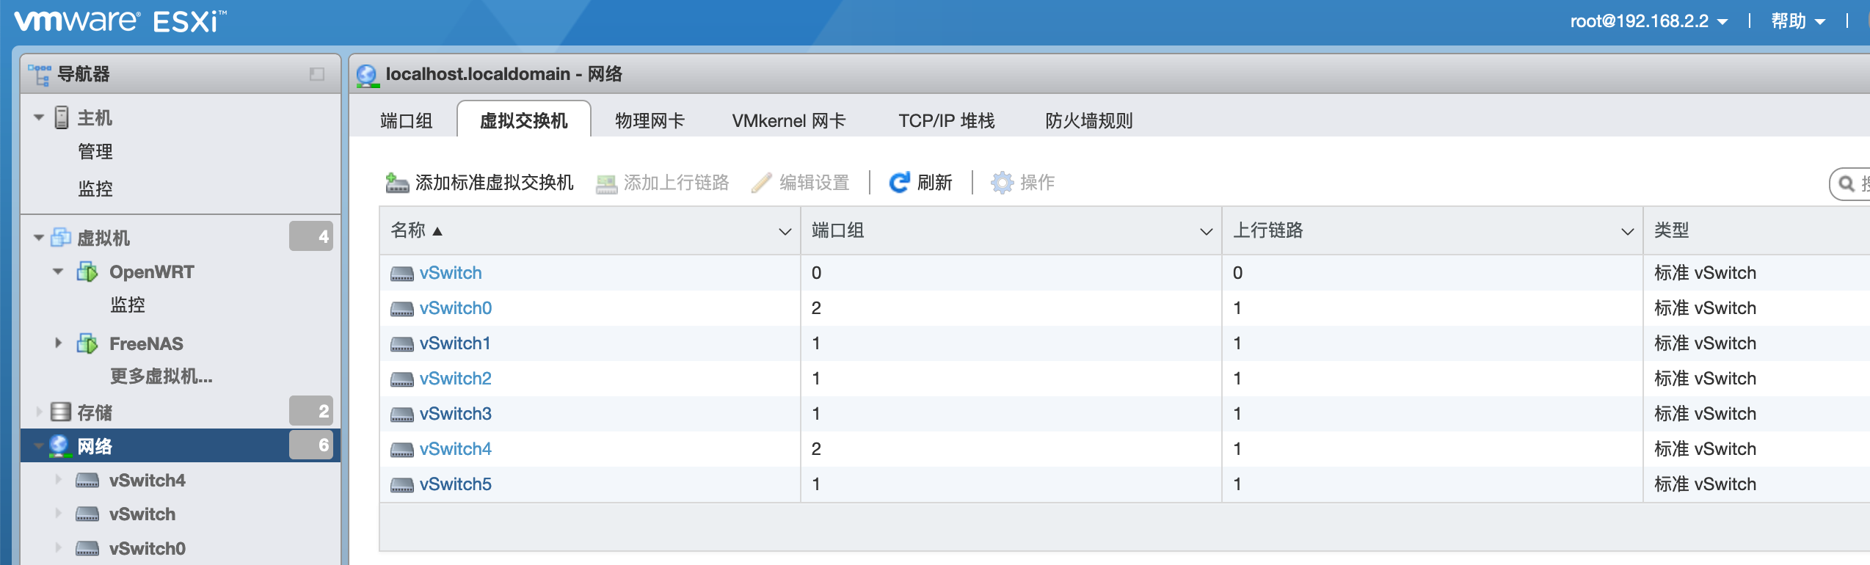The width and height of the screenshot is (1870, 565).
Task: Open the TCP/IP 堆栈 tab
Action: (x=947, y=120)
